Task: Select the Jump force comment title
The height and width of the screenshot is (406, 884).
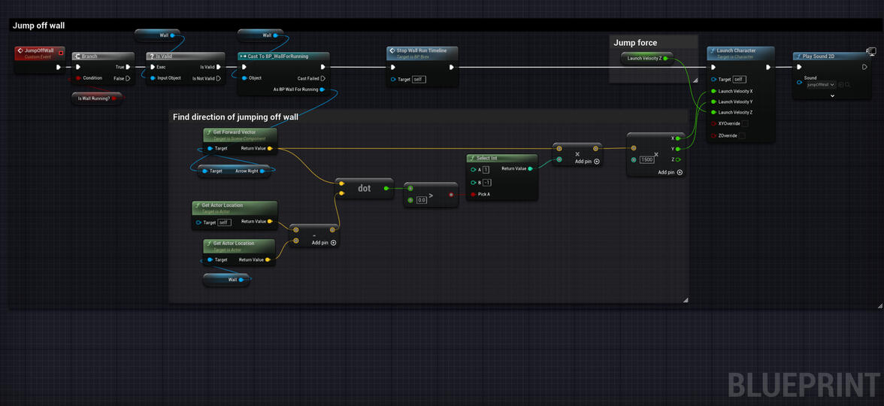Action: pyautogui.click(x=635, y=43)
